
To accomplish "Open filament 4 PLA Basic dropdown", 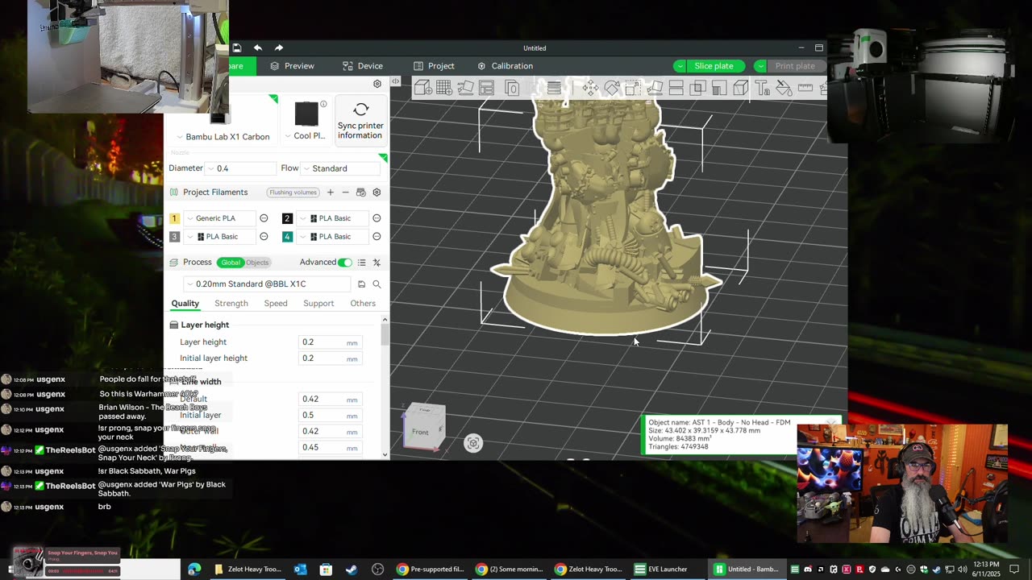I will [332, 237].
